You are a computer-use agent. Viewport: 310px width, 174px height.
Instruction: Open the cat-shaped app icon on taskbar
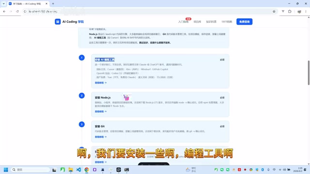103,170
